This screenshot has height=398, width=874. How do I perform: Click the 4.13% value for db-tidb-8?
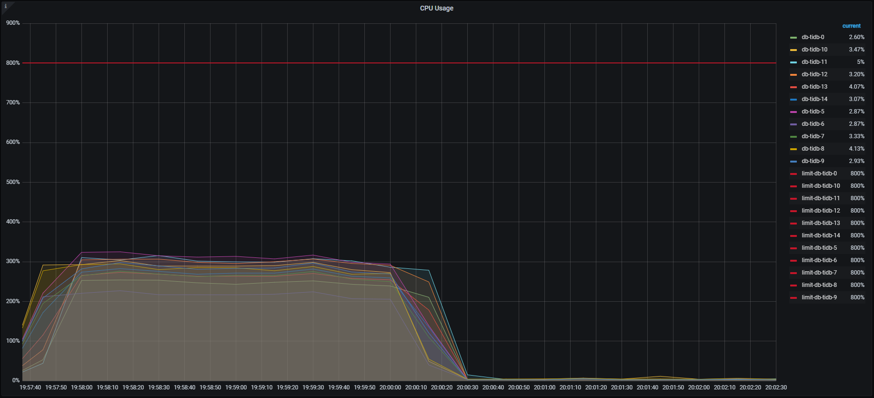pos(856,149)
